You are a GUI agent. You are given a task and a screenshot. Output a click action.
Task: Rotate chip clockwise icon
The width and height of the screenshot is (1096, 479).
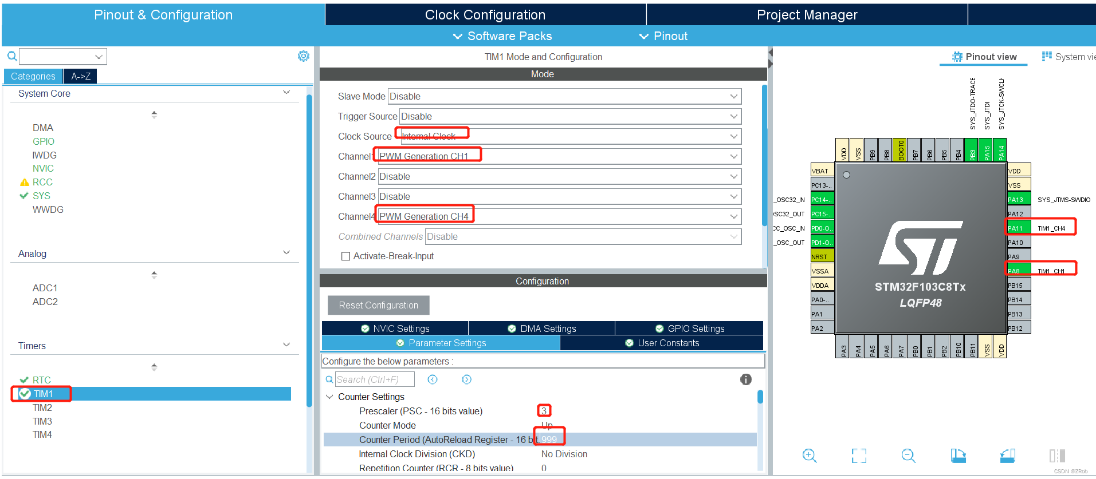(958, 456)
